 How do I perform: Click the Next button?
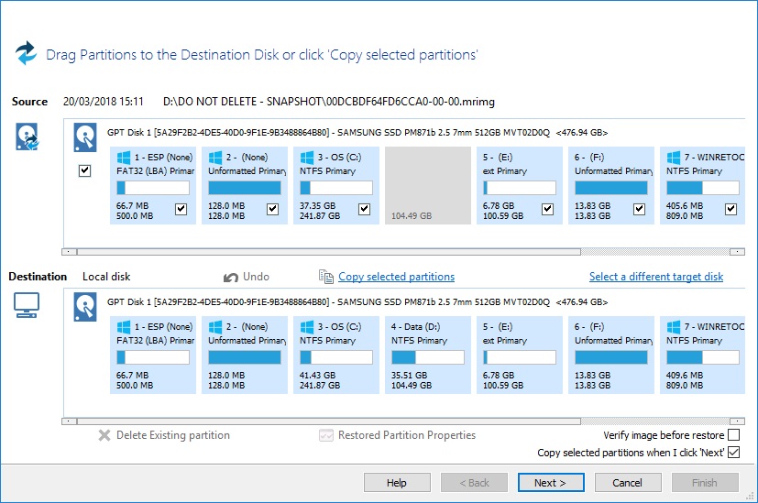(x=551, y=483)
